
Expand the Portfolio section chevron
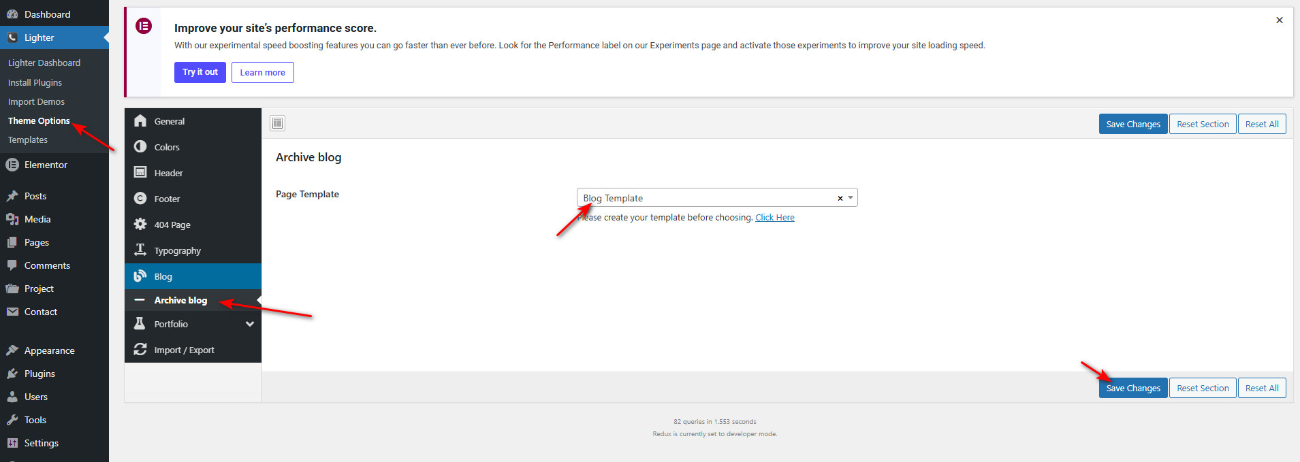pyautogui.click(x=250, y=325)
